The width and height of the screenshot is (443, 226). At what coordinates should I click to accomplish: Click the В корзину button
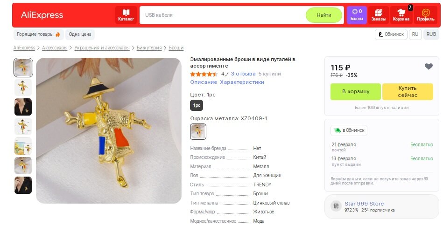coord(355,91)
